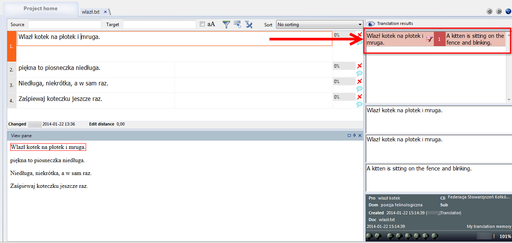Screen dimensions: 512x243
Task: Click the Aa case indicator in the status bar
Action: point(408,236)
